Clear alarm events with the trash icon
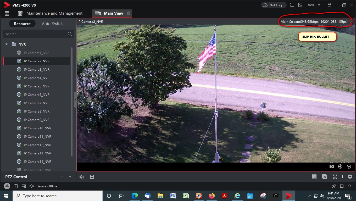 click(x=16, y=186)
